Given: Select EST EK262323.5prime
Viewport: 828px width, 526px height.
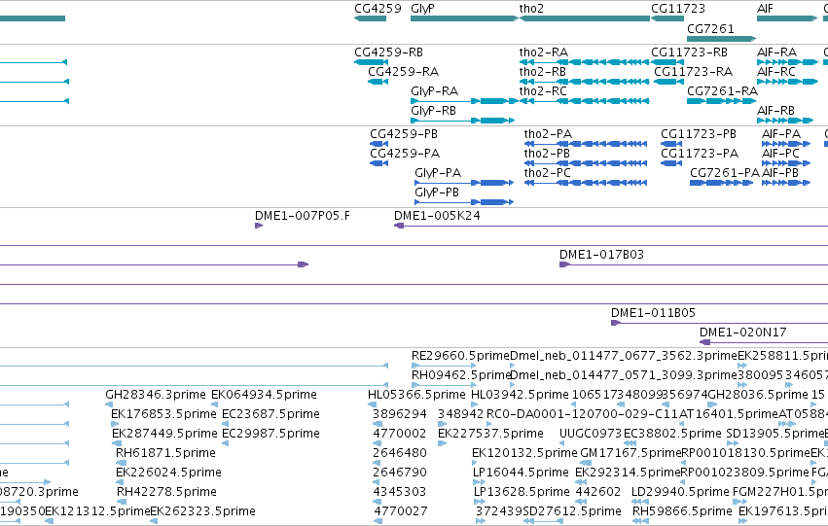Looking at the screenshot, I should point(154,521).
